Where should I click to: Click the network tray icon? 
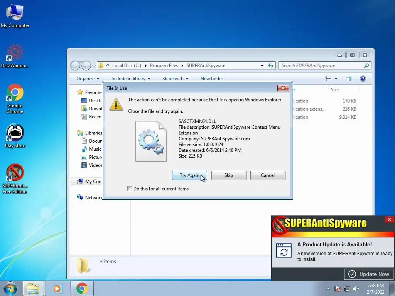(347, 289)
